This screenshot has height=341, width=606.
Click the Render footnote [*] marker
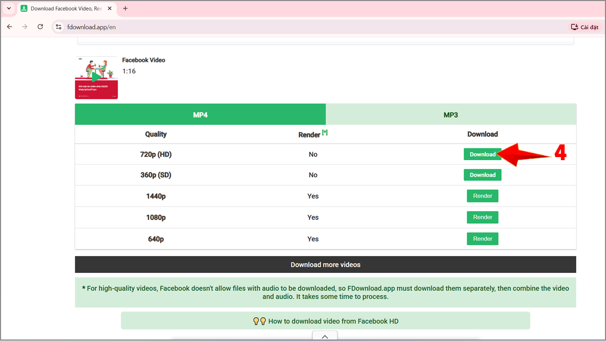tap(325, 132)
